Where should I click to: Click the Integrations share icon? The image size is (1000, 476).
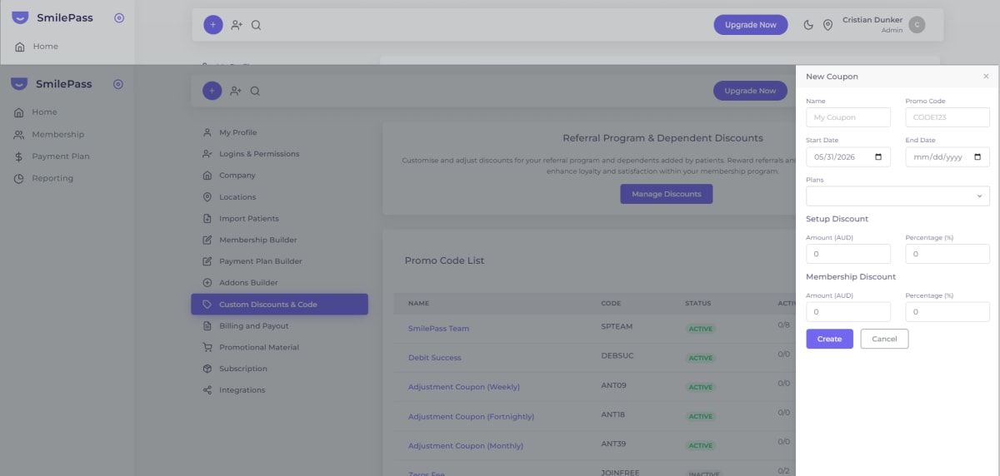(207, 390)
